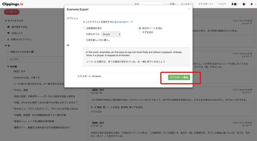Click the エクスポート開始 green button
257x141 pixels.
[179, 77]
